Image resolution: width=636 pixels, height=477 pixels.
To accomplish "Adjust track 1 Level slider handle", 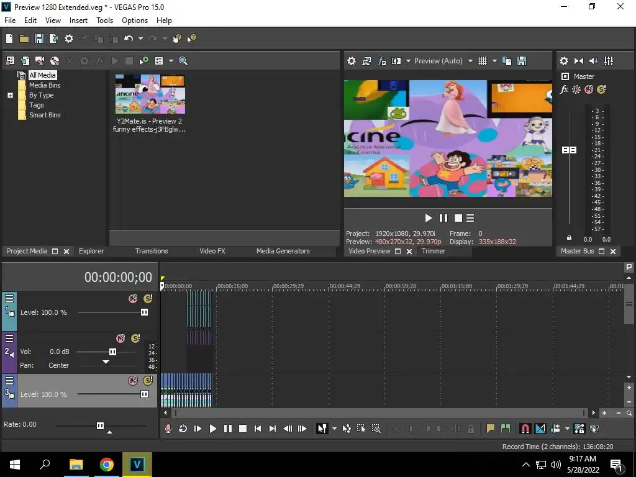I will point(144,312).
